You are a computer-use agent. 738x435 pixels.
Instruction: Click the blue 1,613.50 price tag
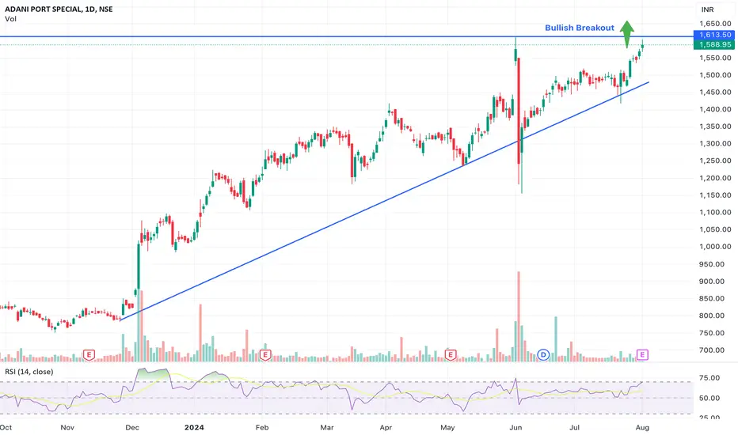tap(714, 35)
